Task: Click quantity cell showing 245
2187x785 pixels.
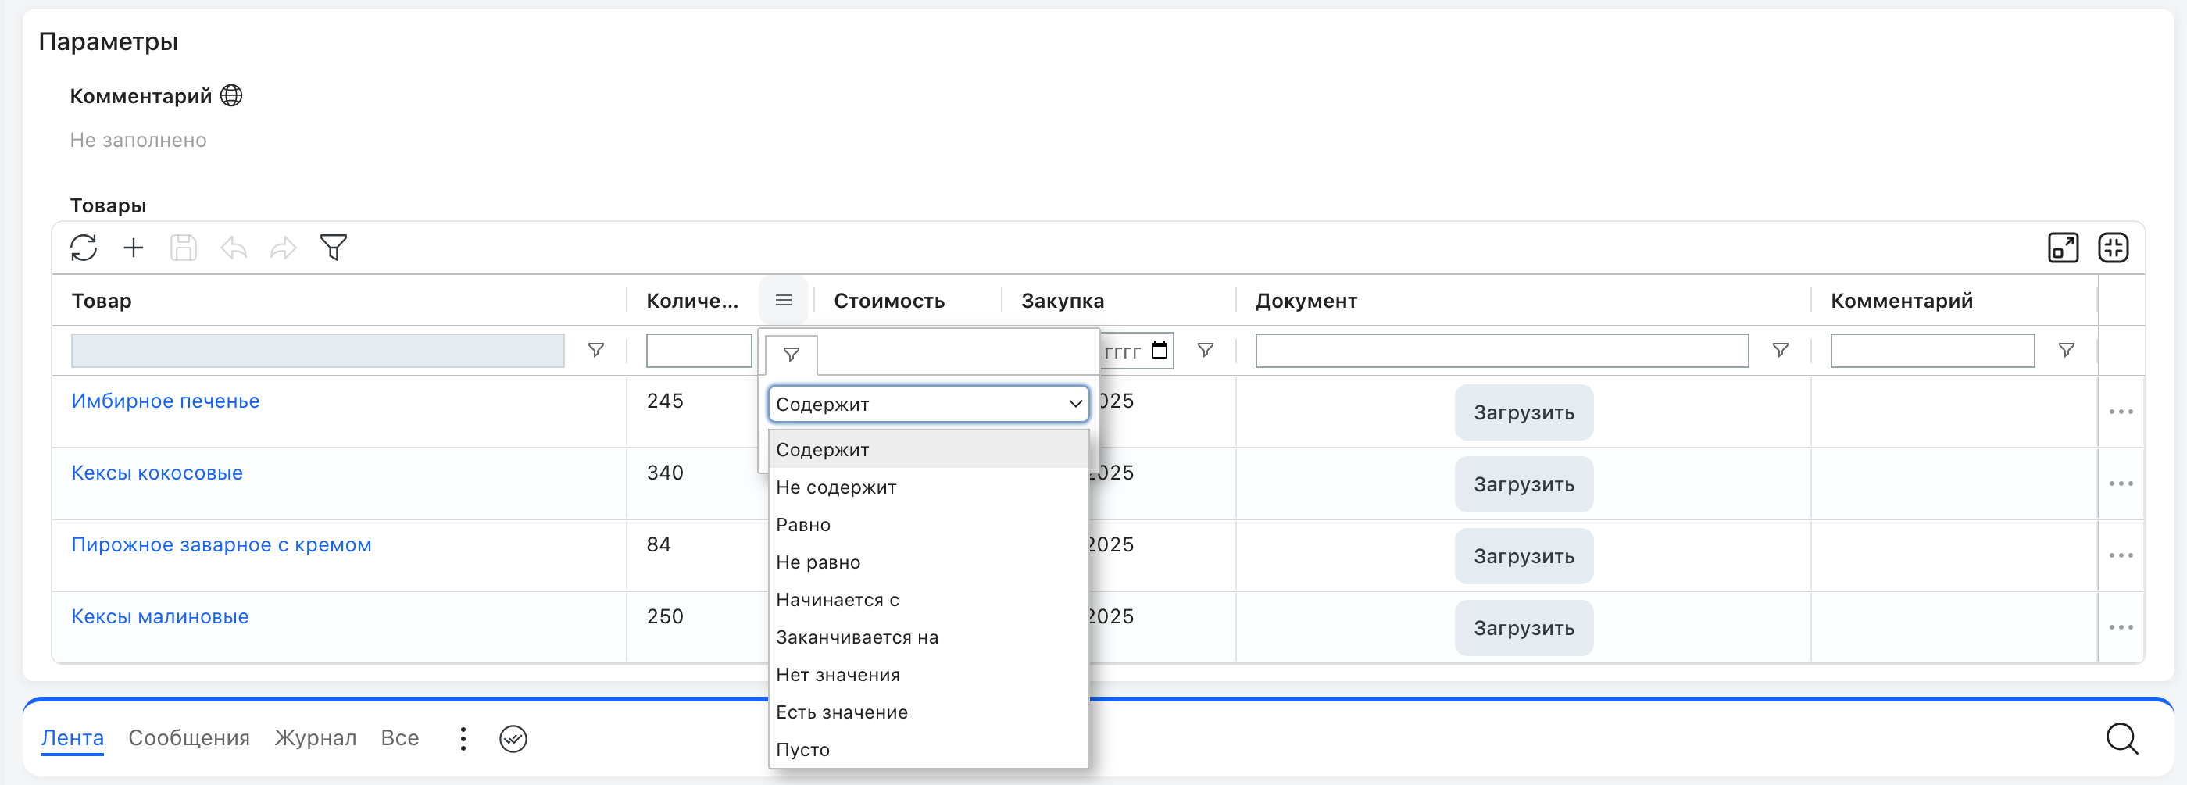Action: [x=665, y=401]
